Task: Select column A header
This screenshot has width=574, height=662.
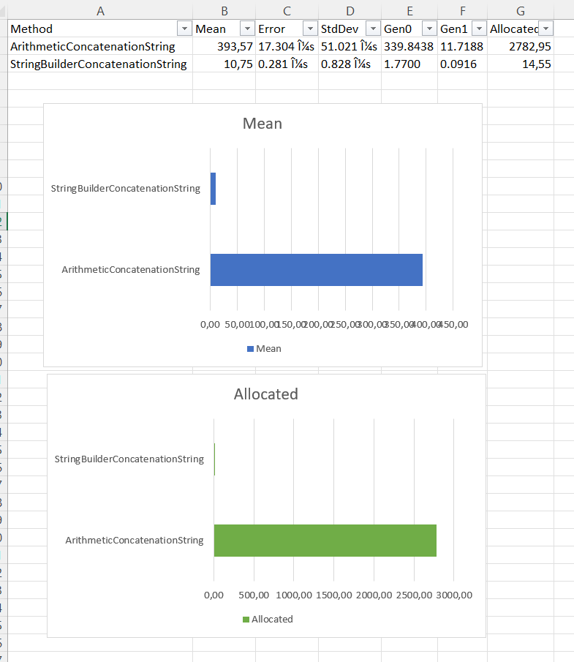Action: coord(100,10)
